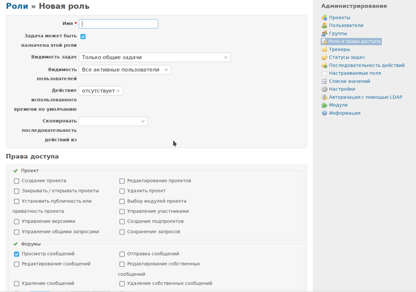Select Роли и права доступа menu item
This screenshot has width=416, height=292.
[355, 41]
